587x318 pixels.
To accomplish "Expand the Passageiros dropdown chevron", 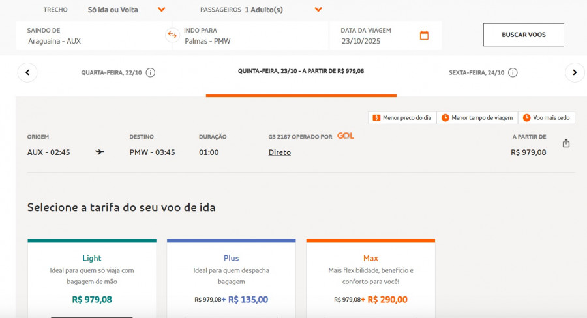I will pos(318,10).
